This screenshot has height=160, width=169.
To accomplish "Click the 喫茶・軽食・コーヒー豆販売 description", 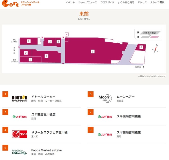I will tap(46, 101).
